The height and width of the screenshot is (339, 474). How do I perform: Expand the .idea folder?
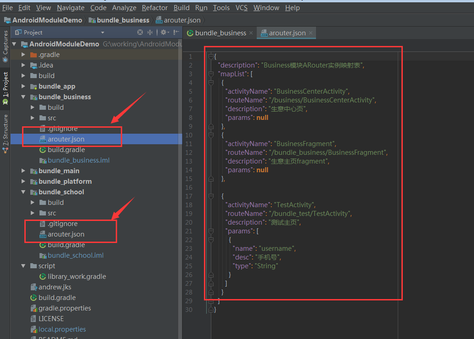tap(23, 65)
